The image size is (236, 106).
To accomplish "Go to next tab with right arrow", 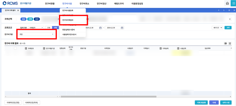I will tap(224, 10).
